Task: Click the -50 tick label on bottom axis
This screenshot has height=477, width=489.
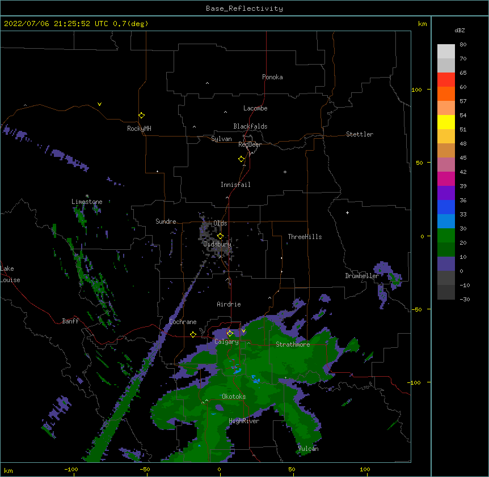Action: pos(145,469)
